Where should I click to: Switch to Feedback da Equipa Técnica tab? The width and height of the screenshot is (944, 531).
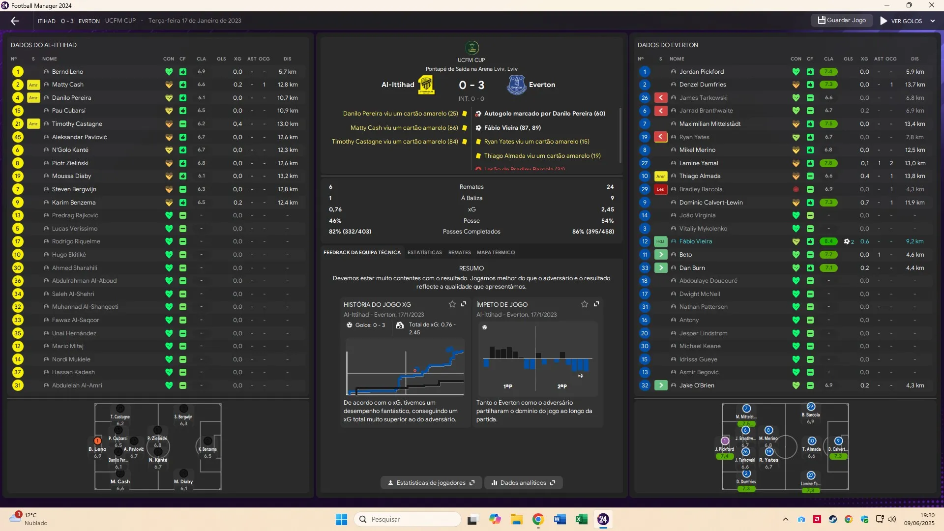coord(362,252)
